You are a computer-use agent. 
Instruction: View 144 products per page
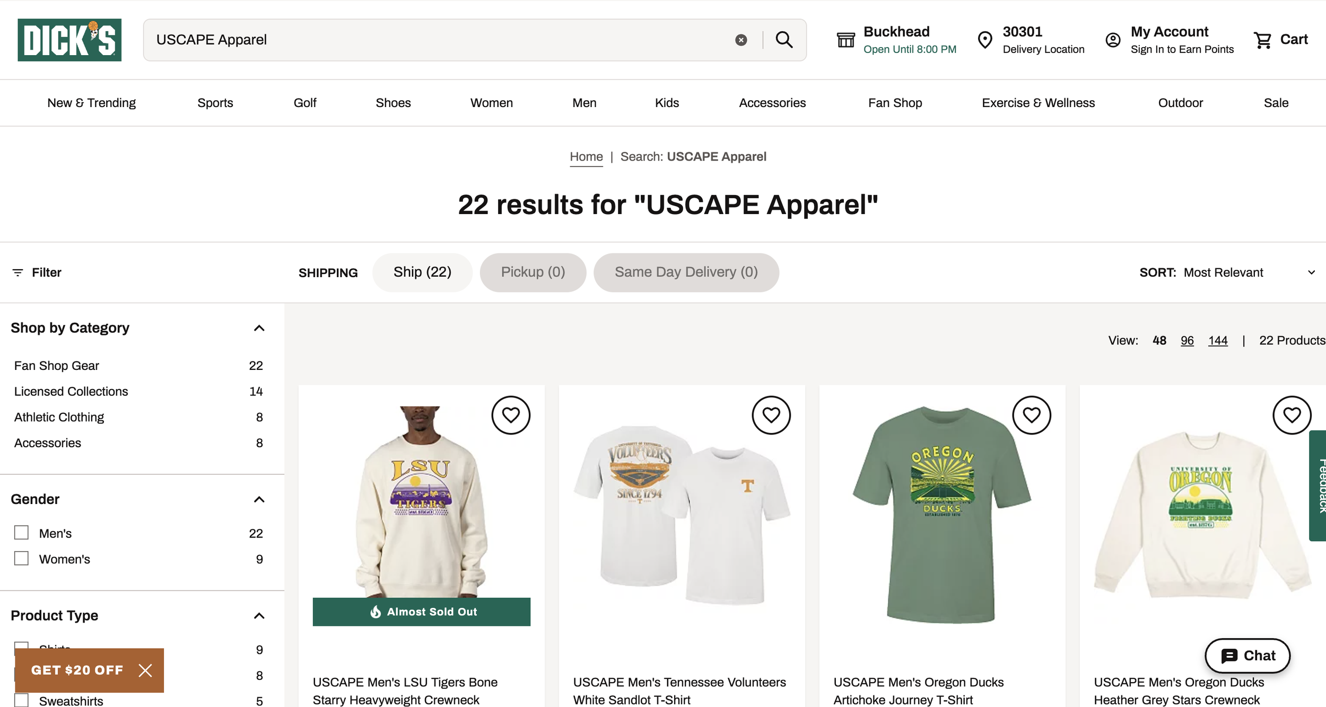point(1218,340)
